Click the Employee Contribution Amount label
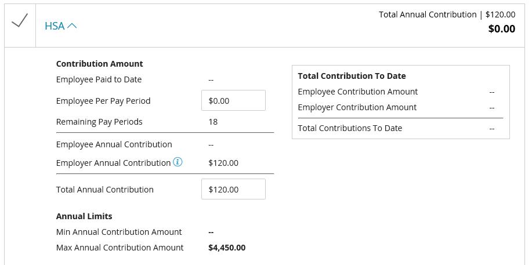This screenshot has height=265, width=532. pos(357,92)
